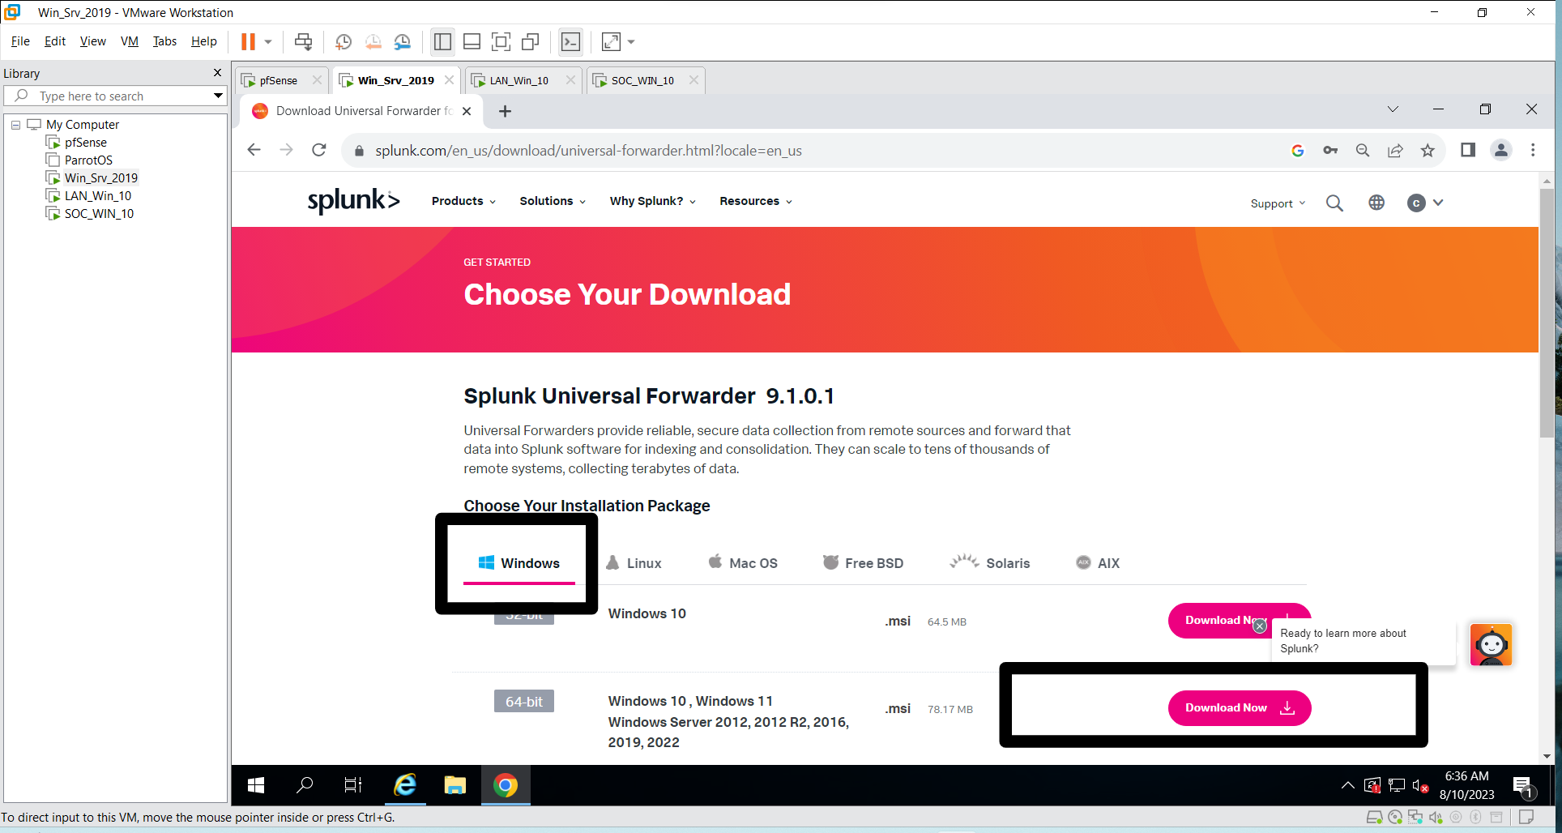
Task: Click the Windows Start button
Action: tap(256, 784)
